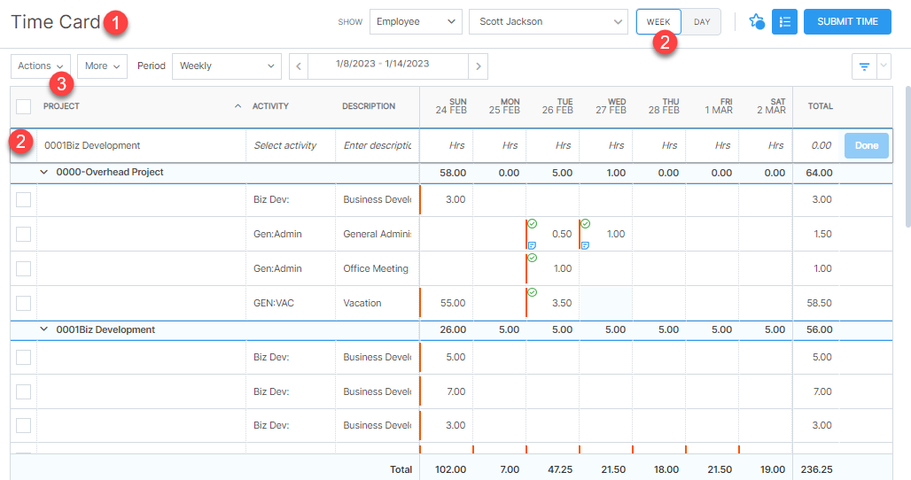Click approved checkmark on Vacation Tuesday entry
Screen dimensions: 911x480
coord(532,292)
